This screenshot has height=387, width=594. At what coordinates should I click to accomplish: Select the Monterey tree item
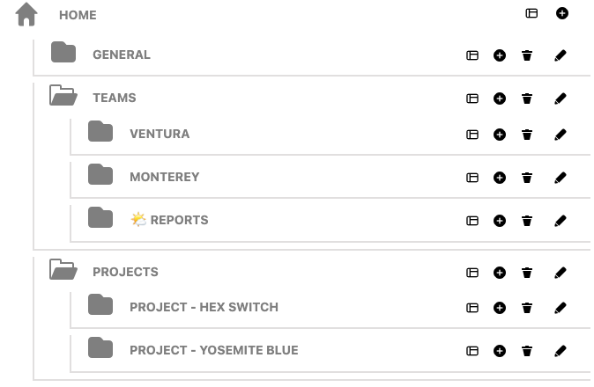164,177
